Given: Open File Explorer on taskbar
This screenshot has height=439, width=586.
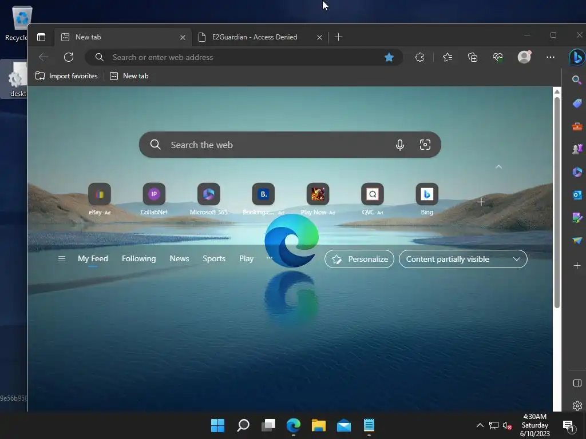Looking at the screenshot, I should click(319, 425).
